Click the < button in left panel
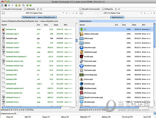The height and width of the screenshot is (118, 156). click(x=77, y=13)
